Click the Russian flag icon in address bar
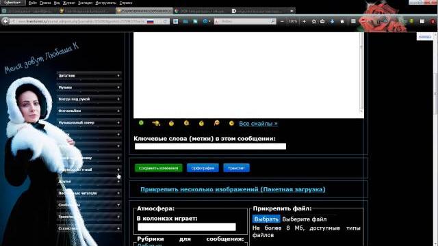The height and width of the screenshot is (246, 438). tap(151, 21)
